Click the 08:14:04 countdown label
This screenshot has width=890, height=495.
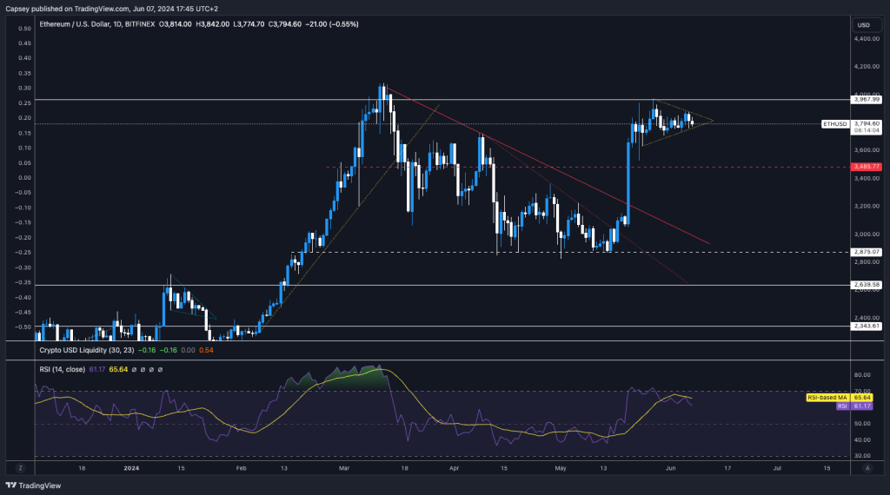867,130
